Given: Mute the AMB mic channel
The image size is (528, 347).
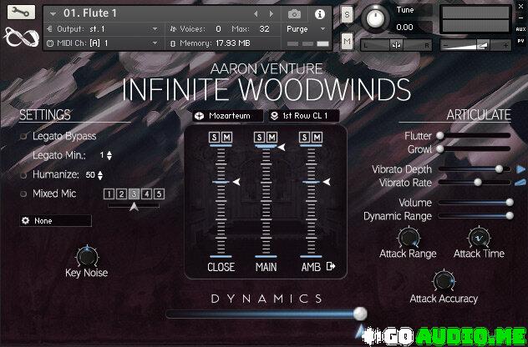Looking at the screenshot, I should click(x=317, y=137).
